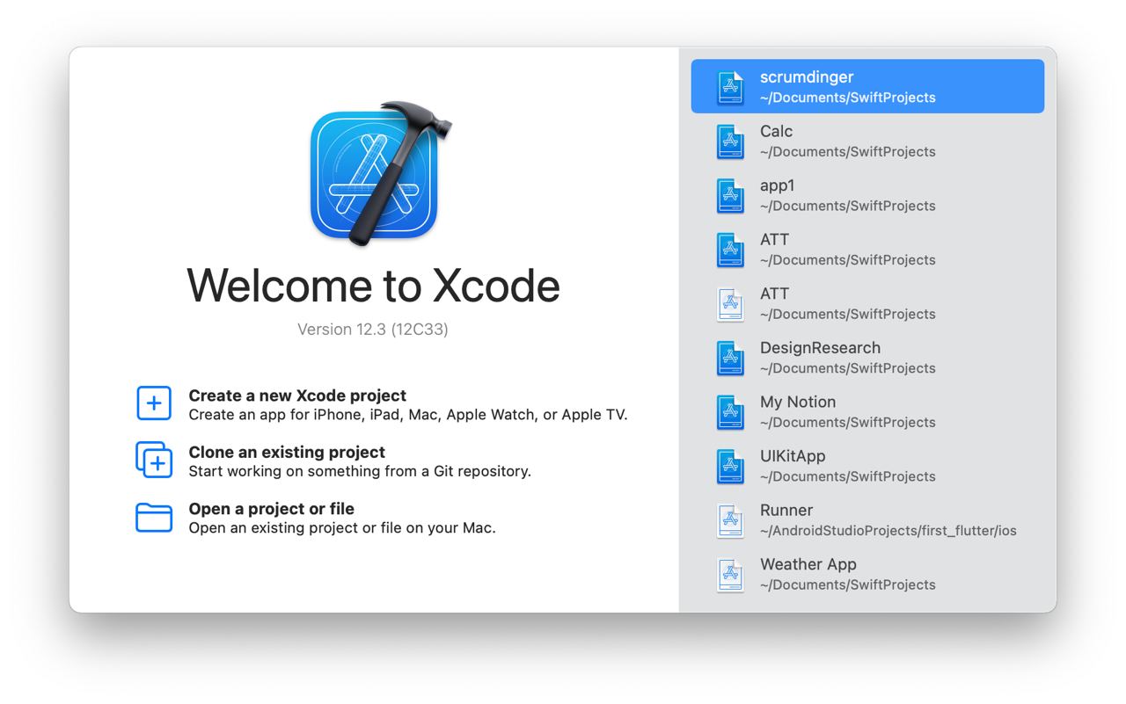Screen dimensions: 1126x704
Task: Click the scrumdinger project file icon
Action: 730,87
